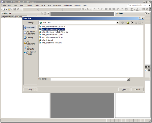
Task: Click the Delete X icon in dialog
Action: tap(132, 23)
